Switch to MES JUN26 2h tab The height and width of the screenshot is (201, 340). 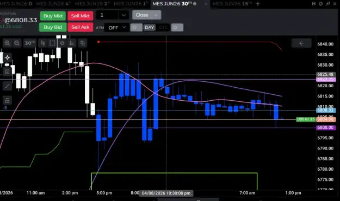(92, 4)
